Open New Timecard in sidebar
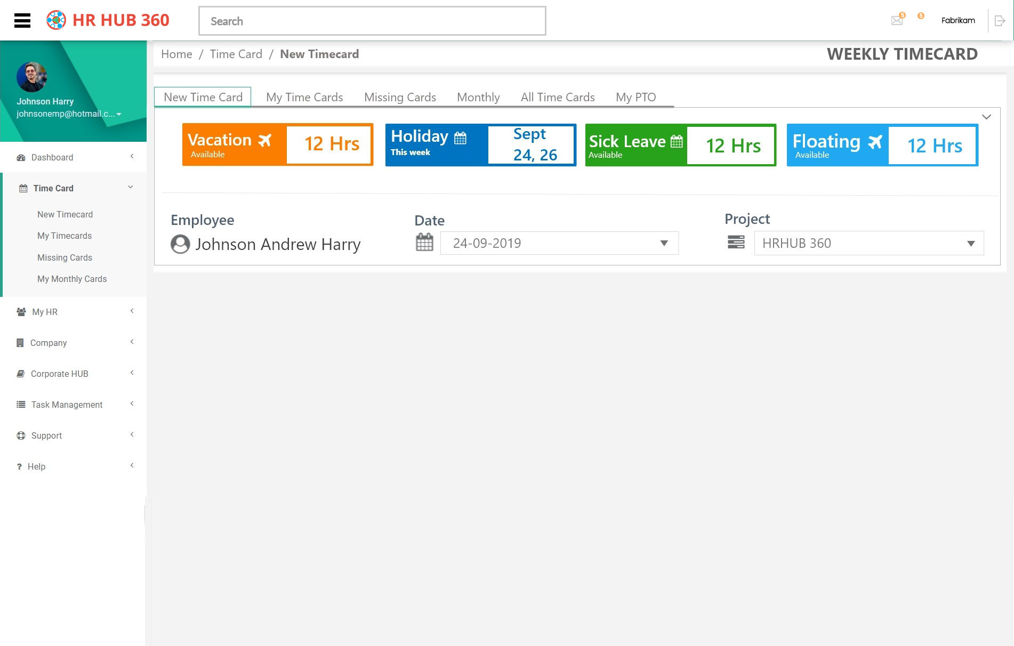The image size is (1014, 646). [x=65, y=214]
